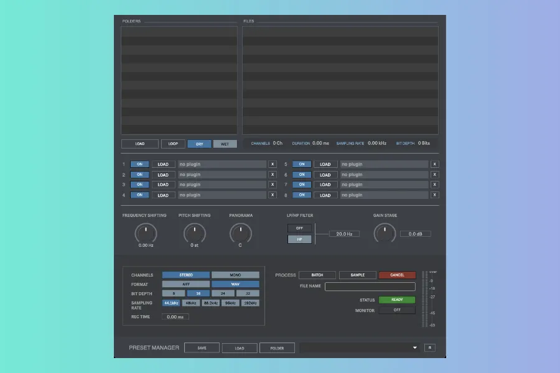
Task: Click the Pitch Shifting knob
Action: click(194, 233)
